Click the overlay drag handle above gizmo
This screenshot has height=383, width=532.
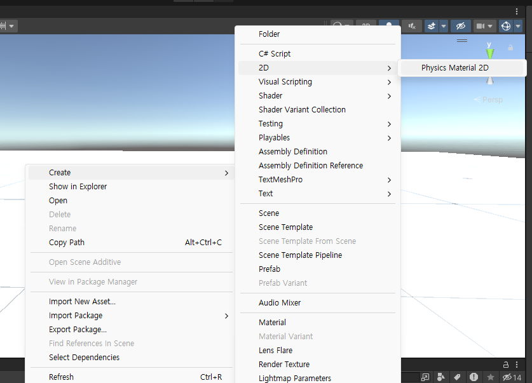[x=462, y=41]
